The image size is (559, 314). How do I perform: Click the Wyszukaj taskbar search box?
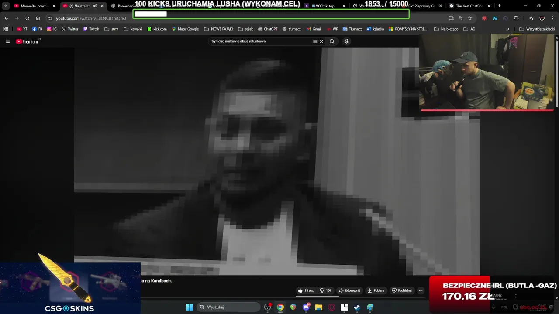pos(228,307)
